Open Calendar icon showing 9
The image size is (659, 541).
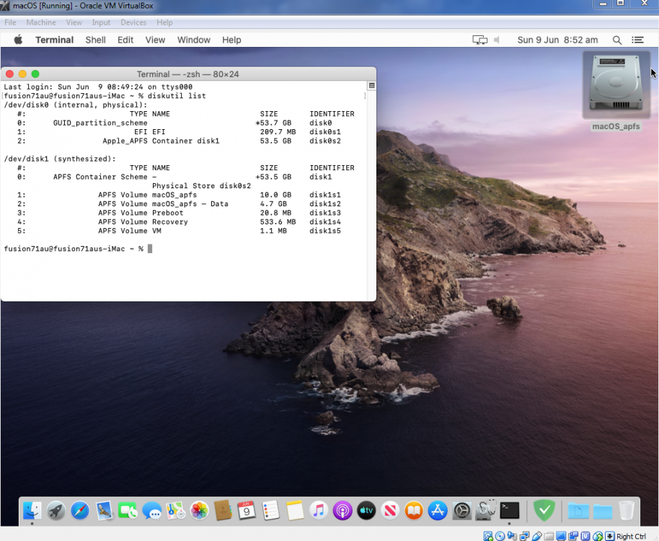247,511
